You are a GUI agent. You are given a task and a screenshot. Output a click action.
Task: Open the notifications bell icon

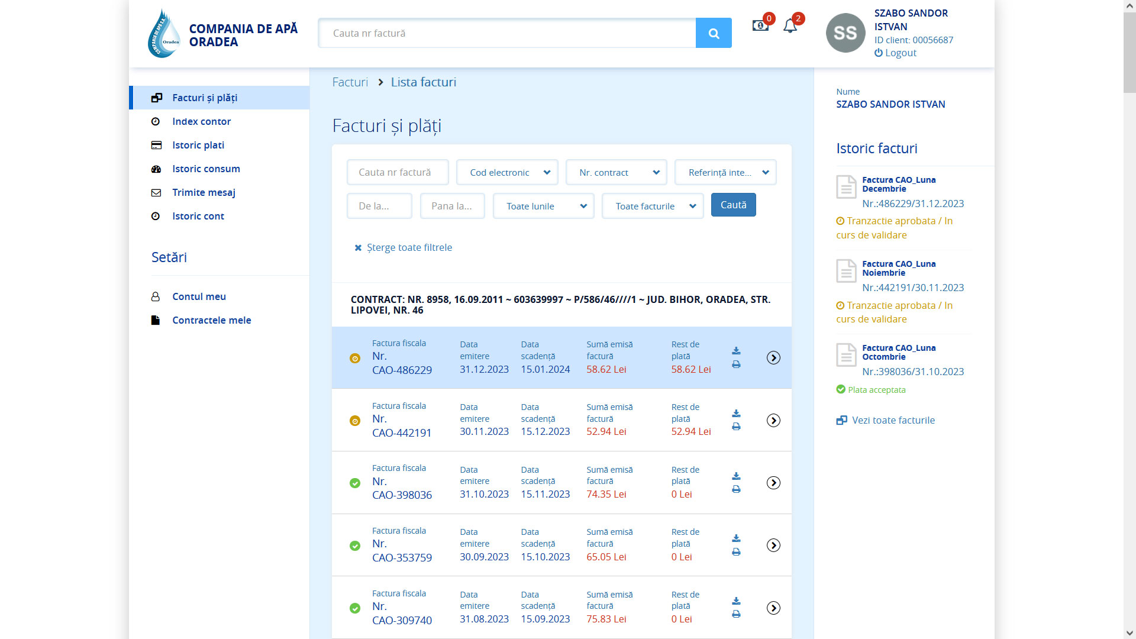790,26
